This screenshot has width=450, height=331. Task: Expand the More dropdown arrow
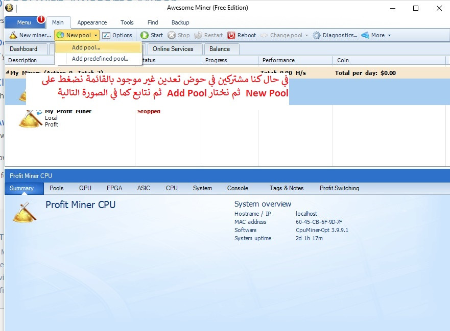tap(389, 35)
